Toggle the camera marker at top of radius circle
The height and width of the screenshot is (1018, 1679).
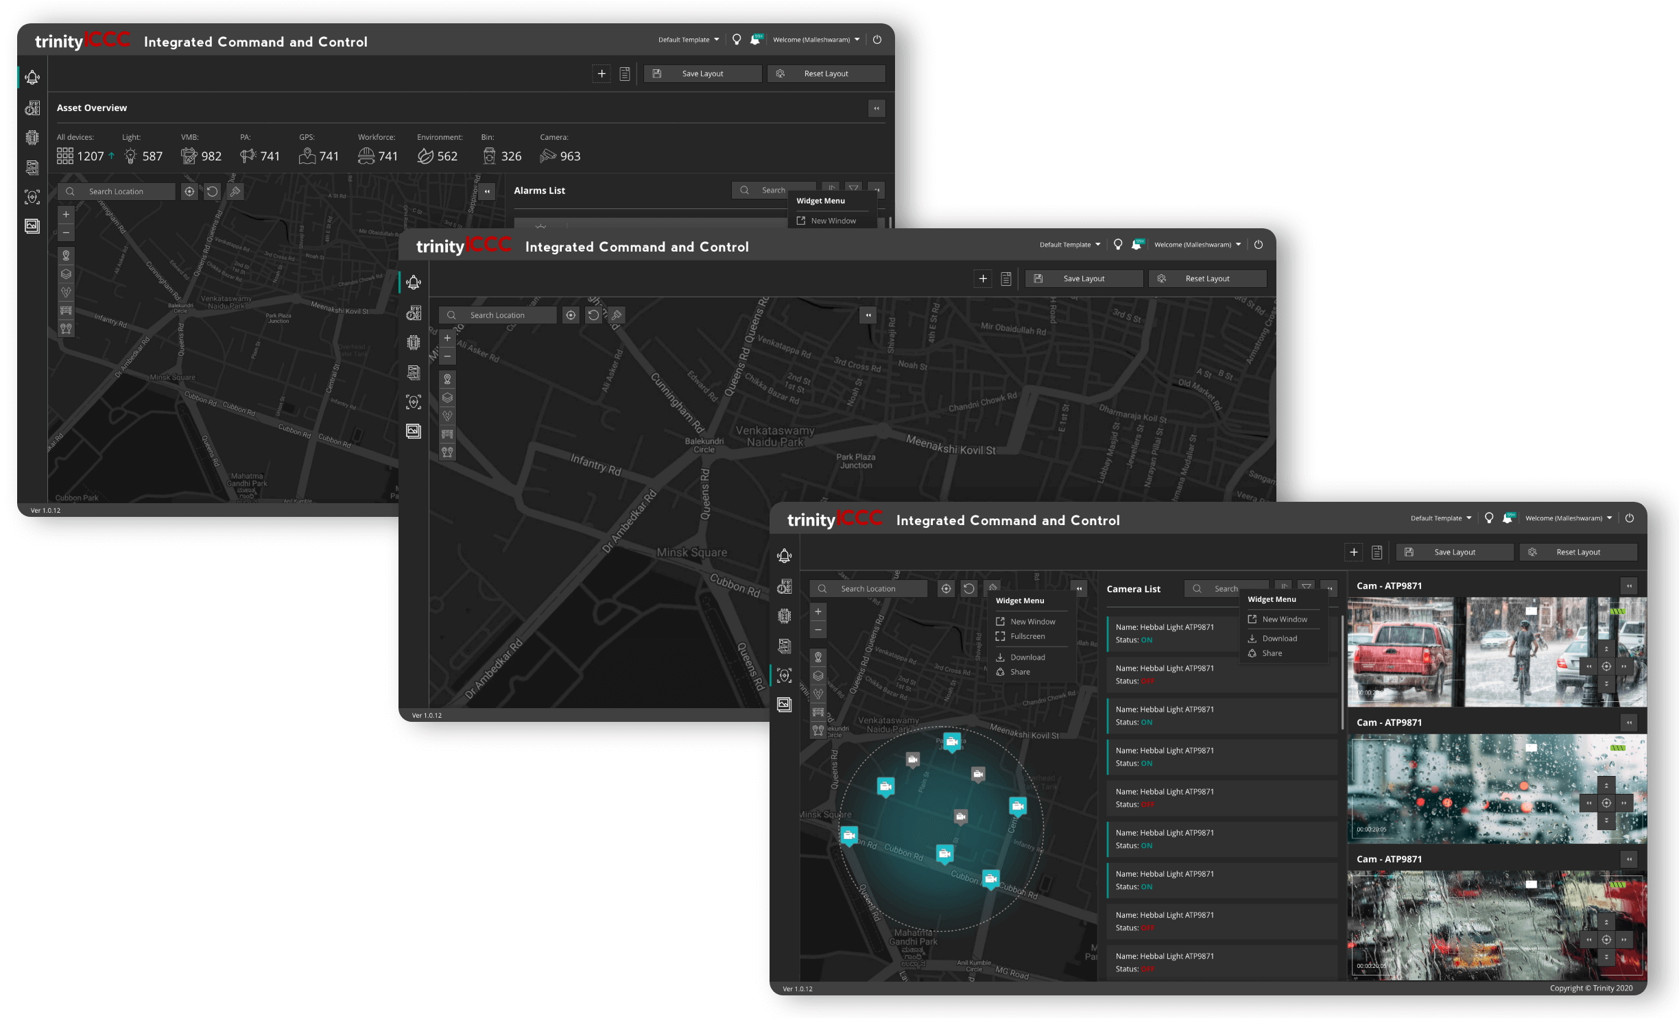coord(951,741)
